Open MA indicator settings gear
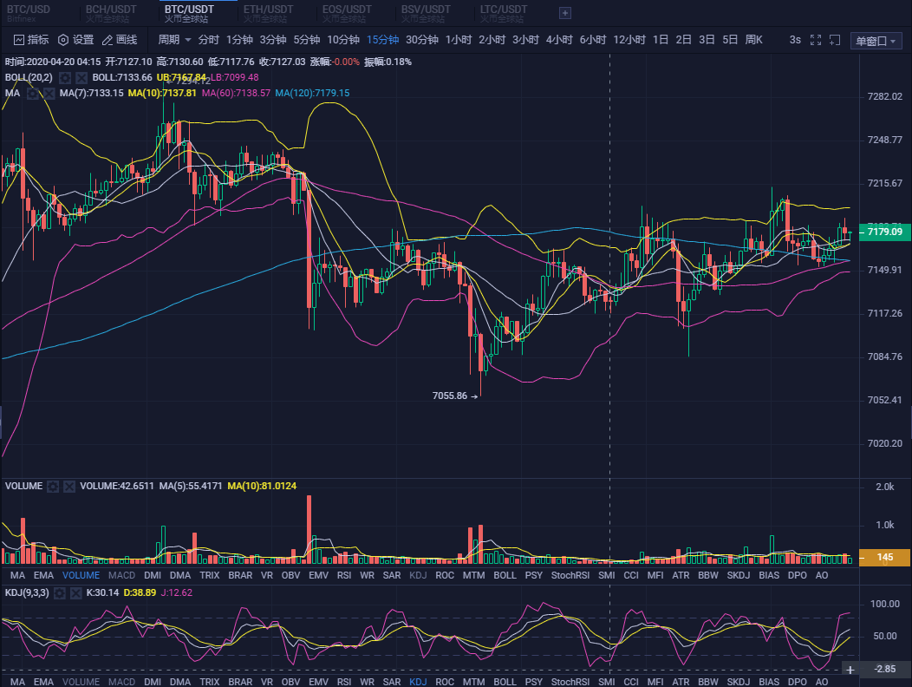912x687 pixels. [32, 93]
